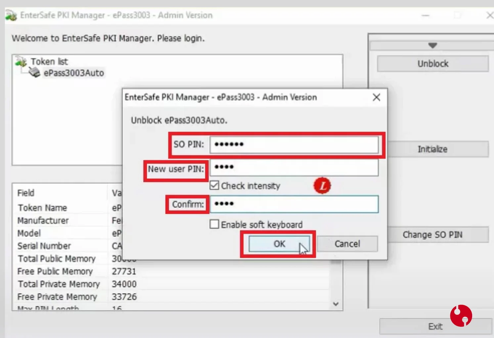Click the value 27731
The image size is (494, 338).
point(124,271)
